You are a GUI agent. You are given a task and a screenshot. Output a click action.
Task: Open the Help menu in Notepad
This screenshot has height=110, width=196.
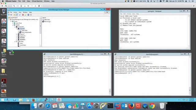138,14
